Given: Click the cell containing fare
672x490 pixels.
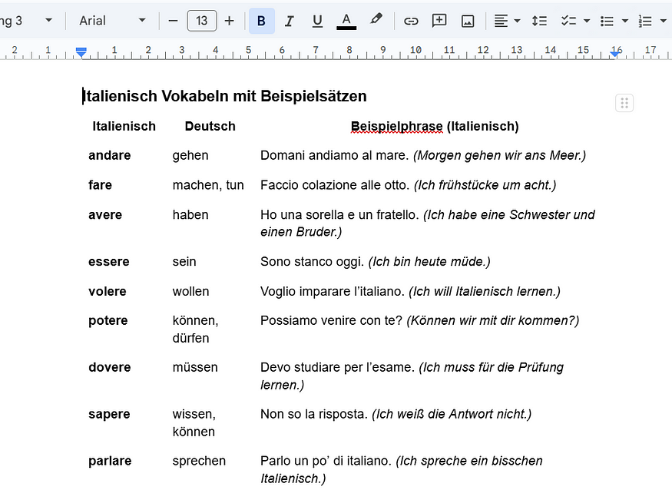Looking at the screenshot, I should [x=100, y=185].
